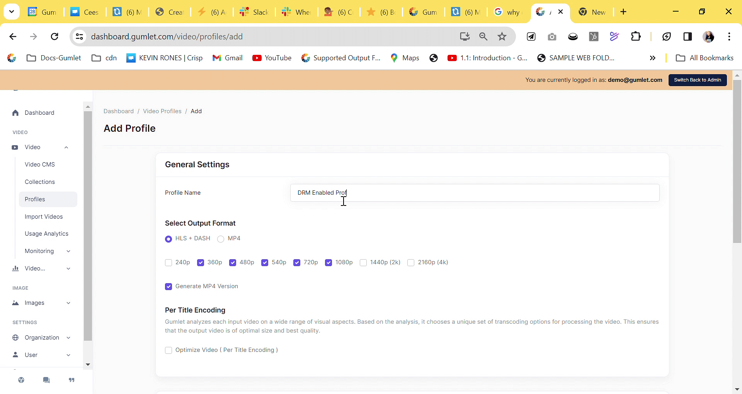Image resolution: width=742 pixels, height=394 pixels.
Task: Open Video CMS in sidebar
Action: [40, 165]
